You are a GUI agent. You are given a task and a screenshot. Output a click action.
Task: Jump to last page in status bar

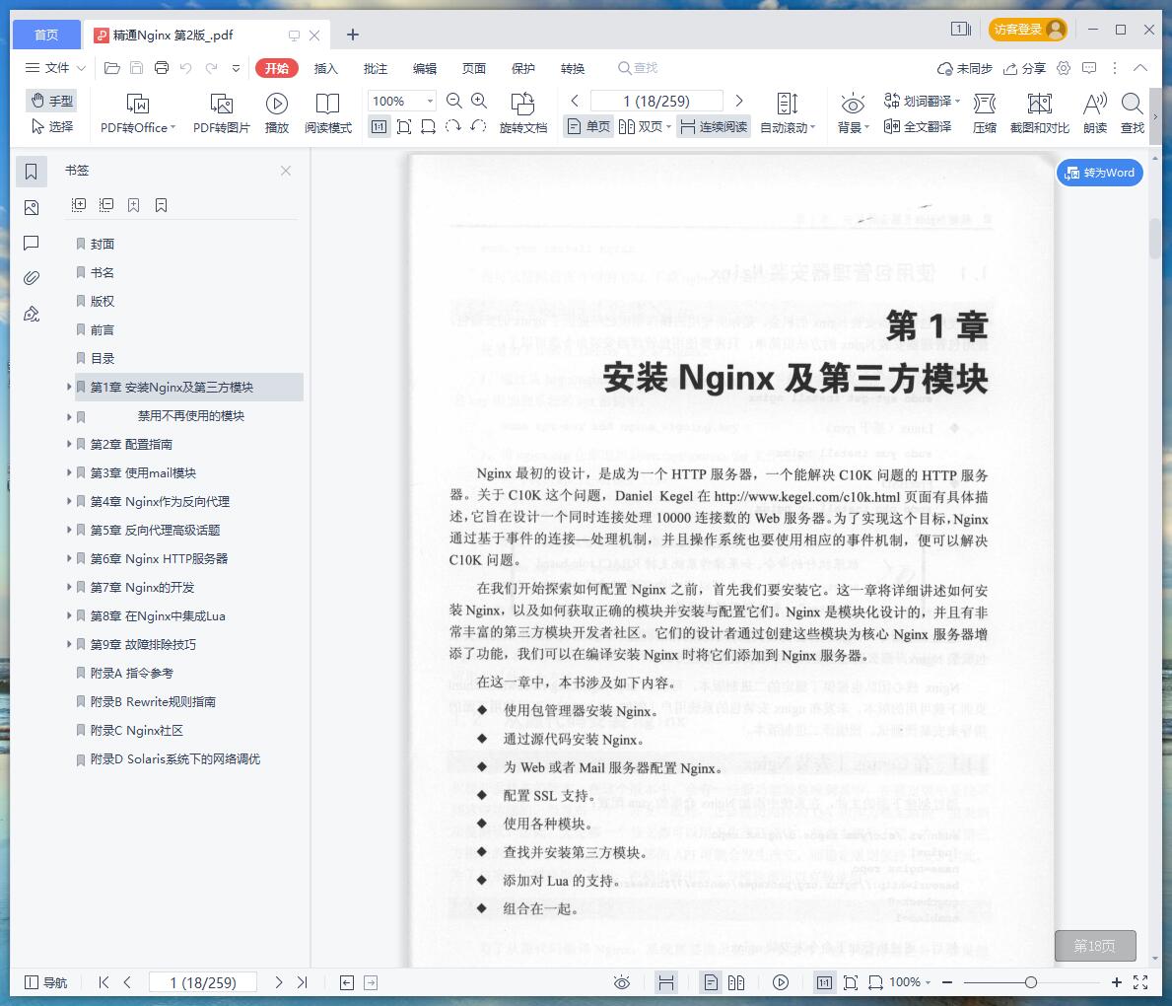coord(302,982)
